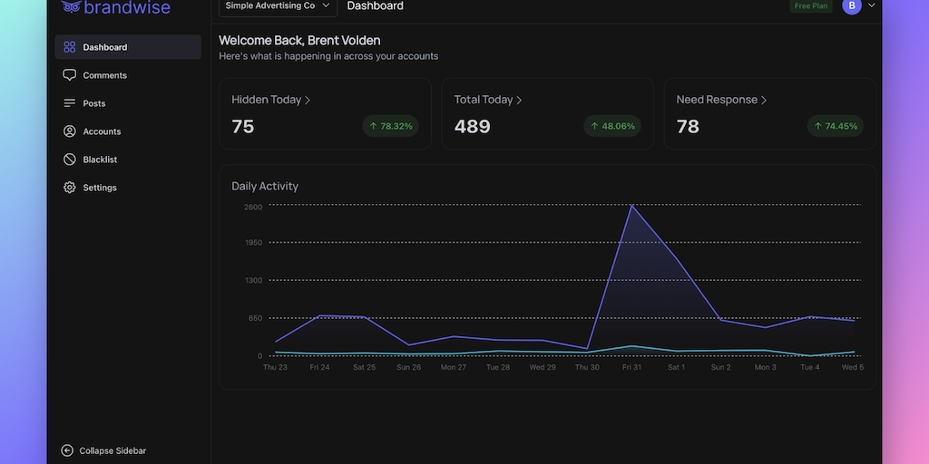This screenshot has width=929, height=464.
Task: Click the Fri 31 axis label
Action: pyautogui.click(x=631, y=367)
